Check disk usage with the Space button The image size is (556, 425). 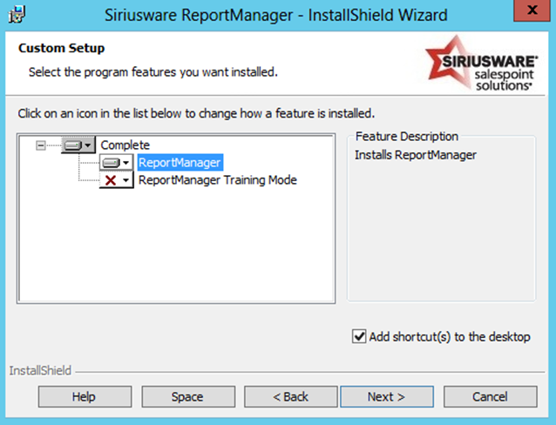pyautogui.click(x=187, y=397)
